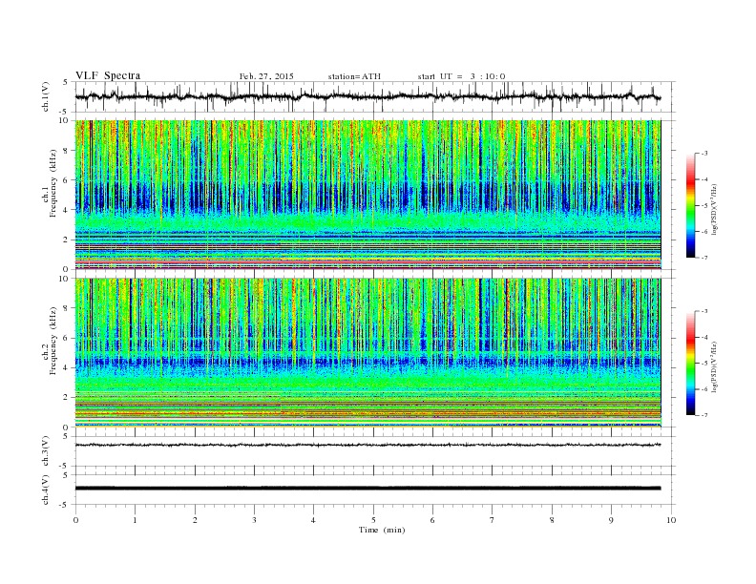Click the ch.1 spectrogram panel
Screen dimensions: 756x584
(x=367, y=195)
